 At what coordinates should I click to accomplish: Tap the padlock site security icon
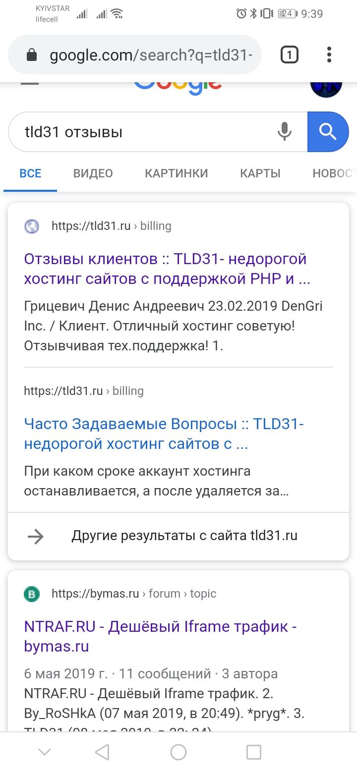click(32, 55)
